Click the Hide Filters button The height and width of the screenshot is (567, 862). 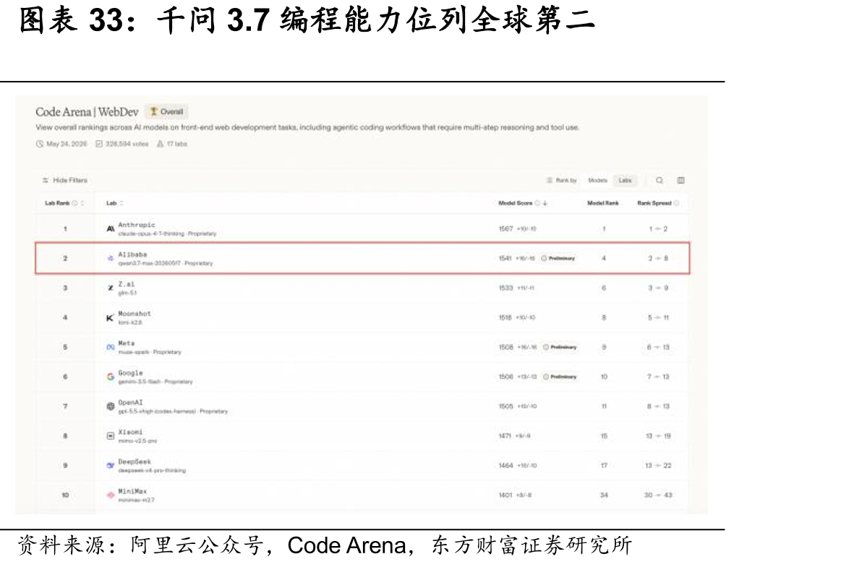65,180
